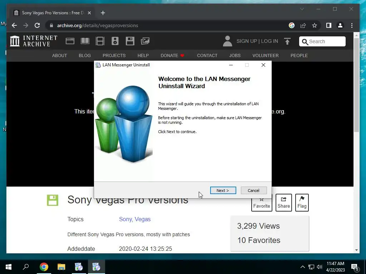366x274 pixels.
Task: Cancel the LAN Messenger uninstall wizard
Action: pos(253,191)
